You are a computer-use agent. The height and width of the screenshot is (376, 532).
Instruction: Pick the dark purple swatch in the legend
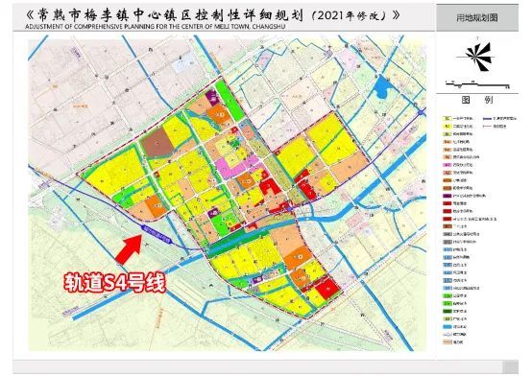[447, 196]
